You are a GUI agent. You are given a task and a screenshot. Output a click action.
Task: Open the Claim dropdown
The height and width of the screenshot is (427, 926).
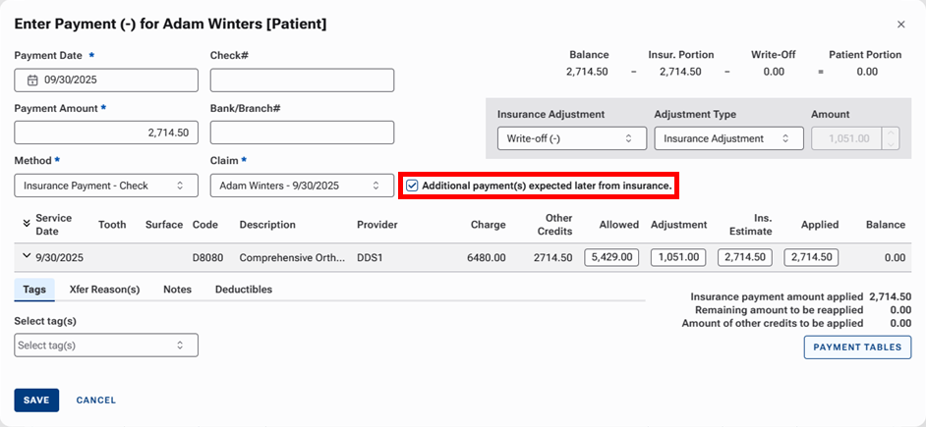[302, 185]
